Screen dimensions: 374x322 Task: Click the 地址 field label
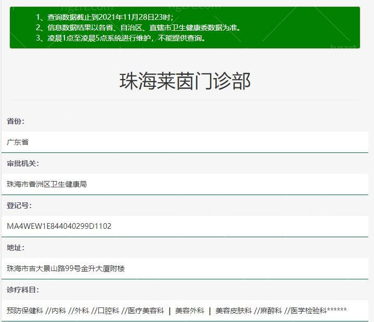16,248
